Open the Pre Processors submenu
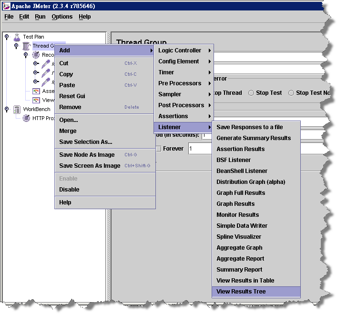The width and height of the screenshot is (337, 314). pyautogui.click(x=184, y=83)
